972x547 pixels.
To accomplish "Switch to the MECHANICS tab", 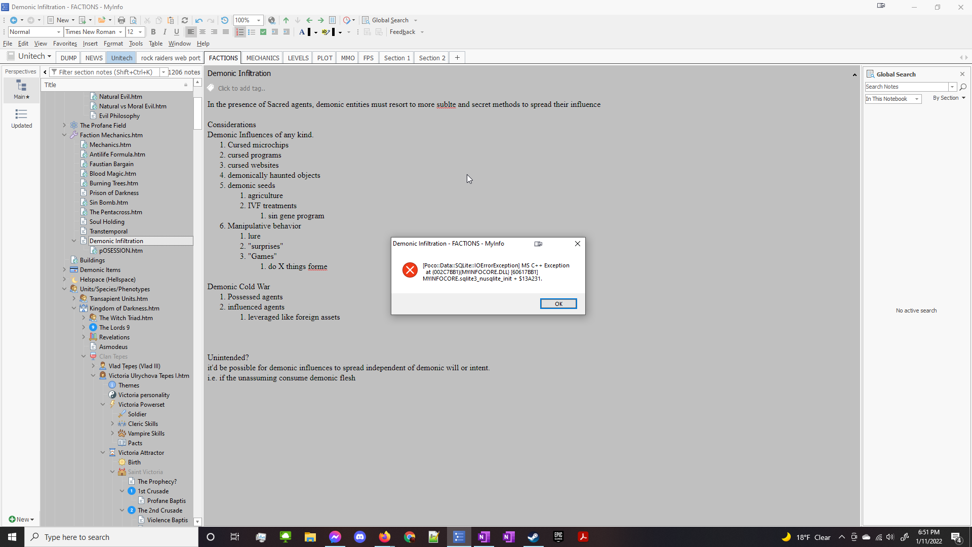I will coord(262,58).
